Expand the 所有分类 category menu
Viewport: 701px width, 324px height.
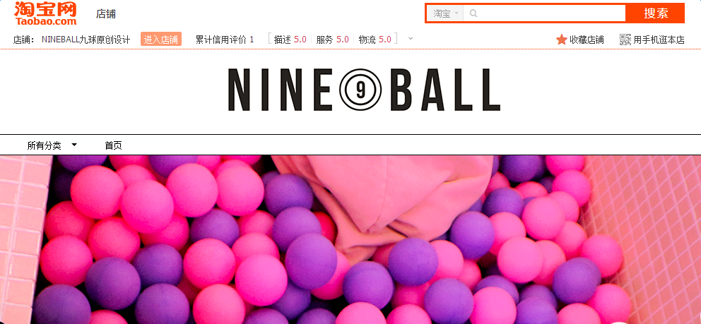52,145
